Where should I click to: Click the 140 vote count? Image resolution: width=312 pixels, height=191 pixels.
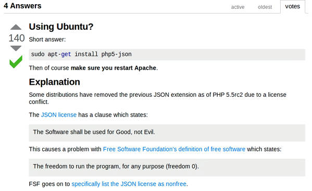17,38
